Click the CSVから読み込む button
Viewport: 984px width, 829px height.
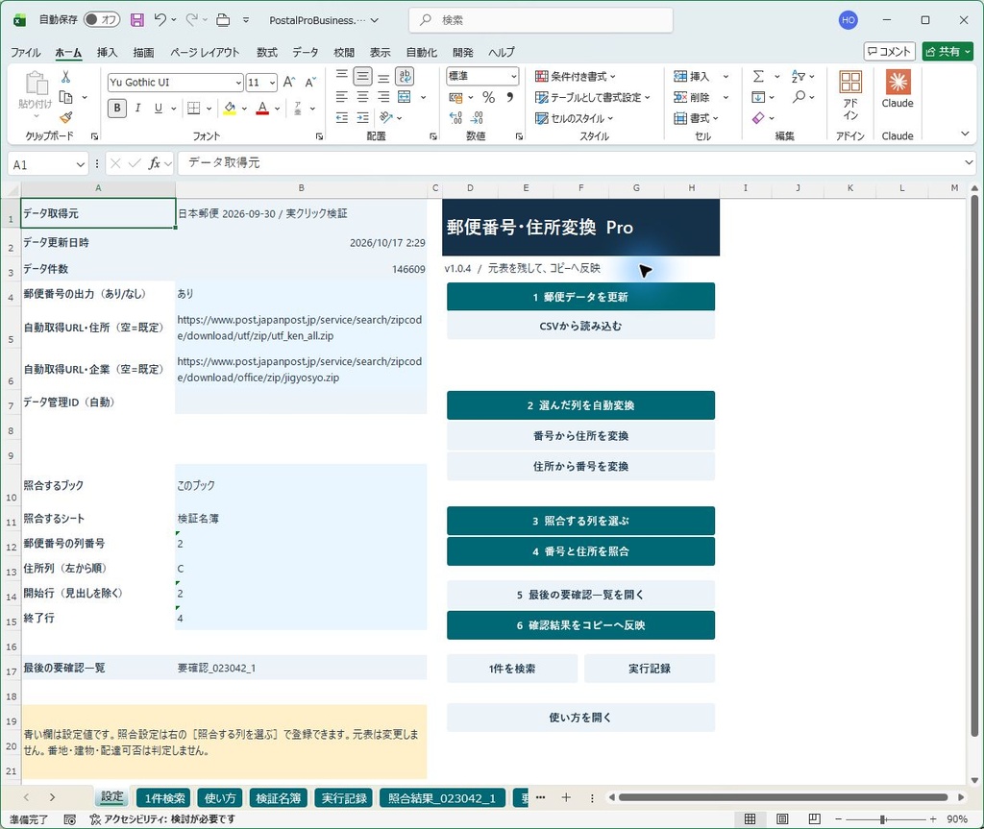click(x=580, y=326)
